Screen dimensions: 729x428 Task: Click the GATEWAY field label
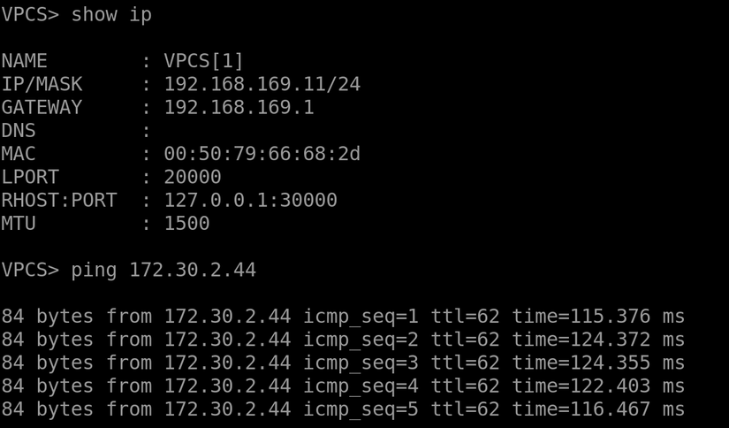click(42, 108)
